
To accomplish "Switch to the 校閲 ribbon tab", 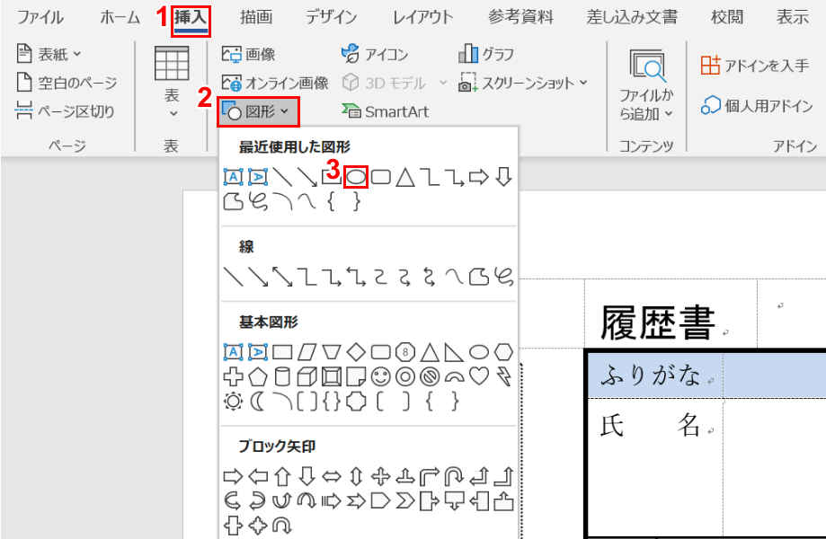I will click(727, 16).
